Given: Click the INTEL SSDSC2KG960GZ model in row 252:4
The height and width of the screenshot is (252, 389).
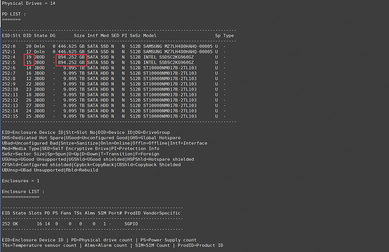Looking at the screenshot, I should 167,57.
